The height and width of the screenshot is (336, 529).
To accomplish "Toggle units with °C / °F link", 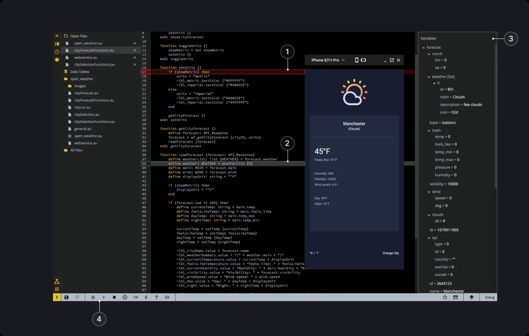I will (314, 253).
